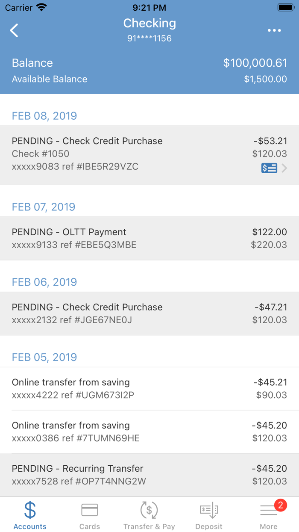Expand the Check Credit Purchase transaction details chevron

tap(285, 168)
